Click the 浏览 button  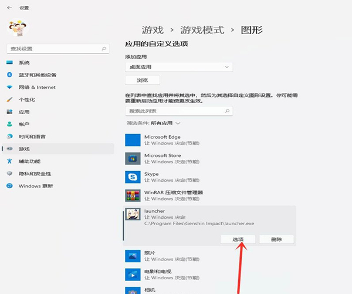(x=143, y=80)
